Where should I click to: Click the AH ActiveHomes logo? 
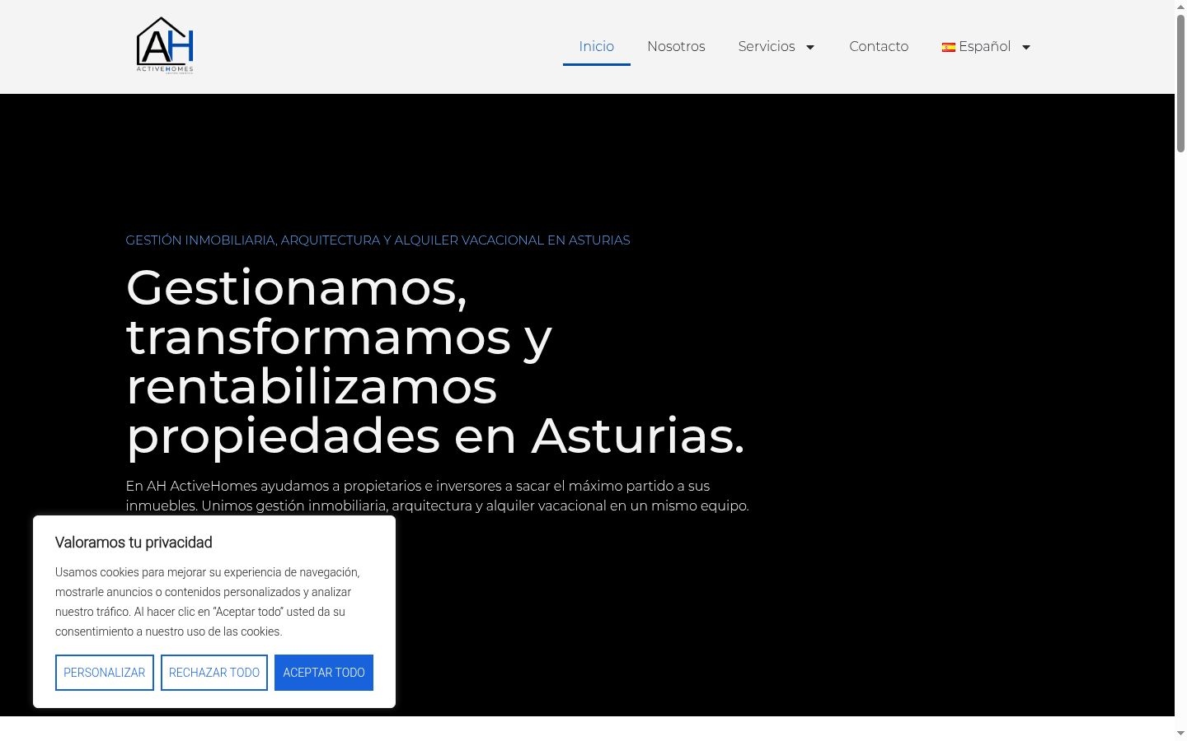click(x=165, y=46)
